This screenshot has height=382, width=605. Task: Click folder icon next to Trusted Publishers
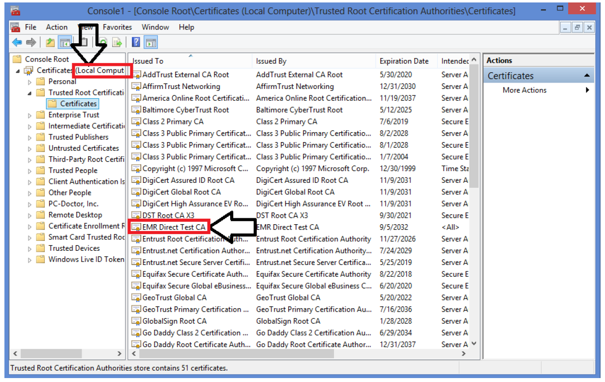pos(41,137)
